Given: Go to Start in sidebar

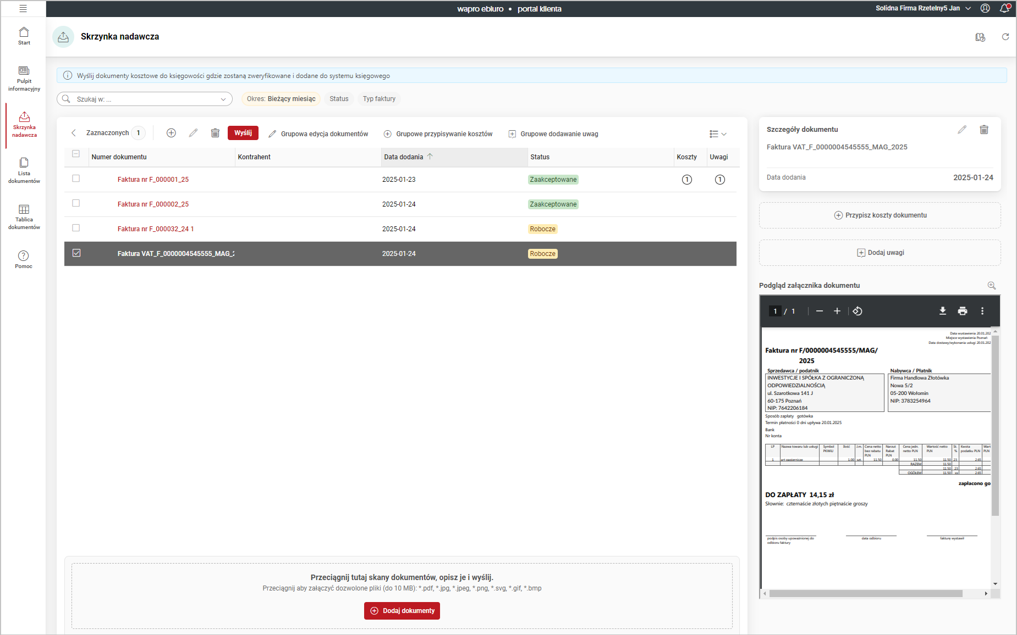Looking at the screenshot, I should [24, 36].
